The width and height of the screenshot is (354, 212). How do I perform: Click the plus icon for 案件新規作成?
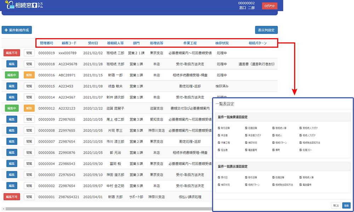[6, 30]
